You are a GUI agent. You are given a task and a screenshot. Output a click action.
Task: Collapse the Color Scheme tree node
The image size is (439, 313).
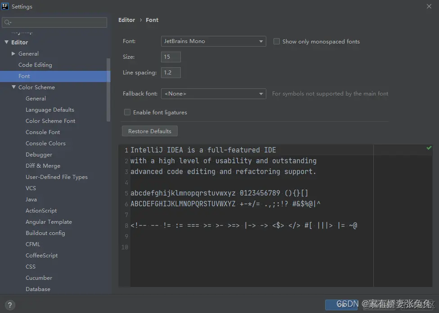click(13, 87)
